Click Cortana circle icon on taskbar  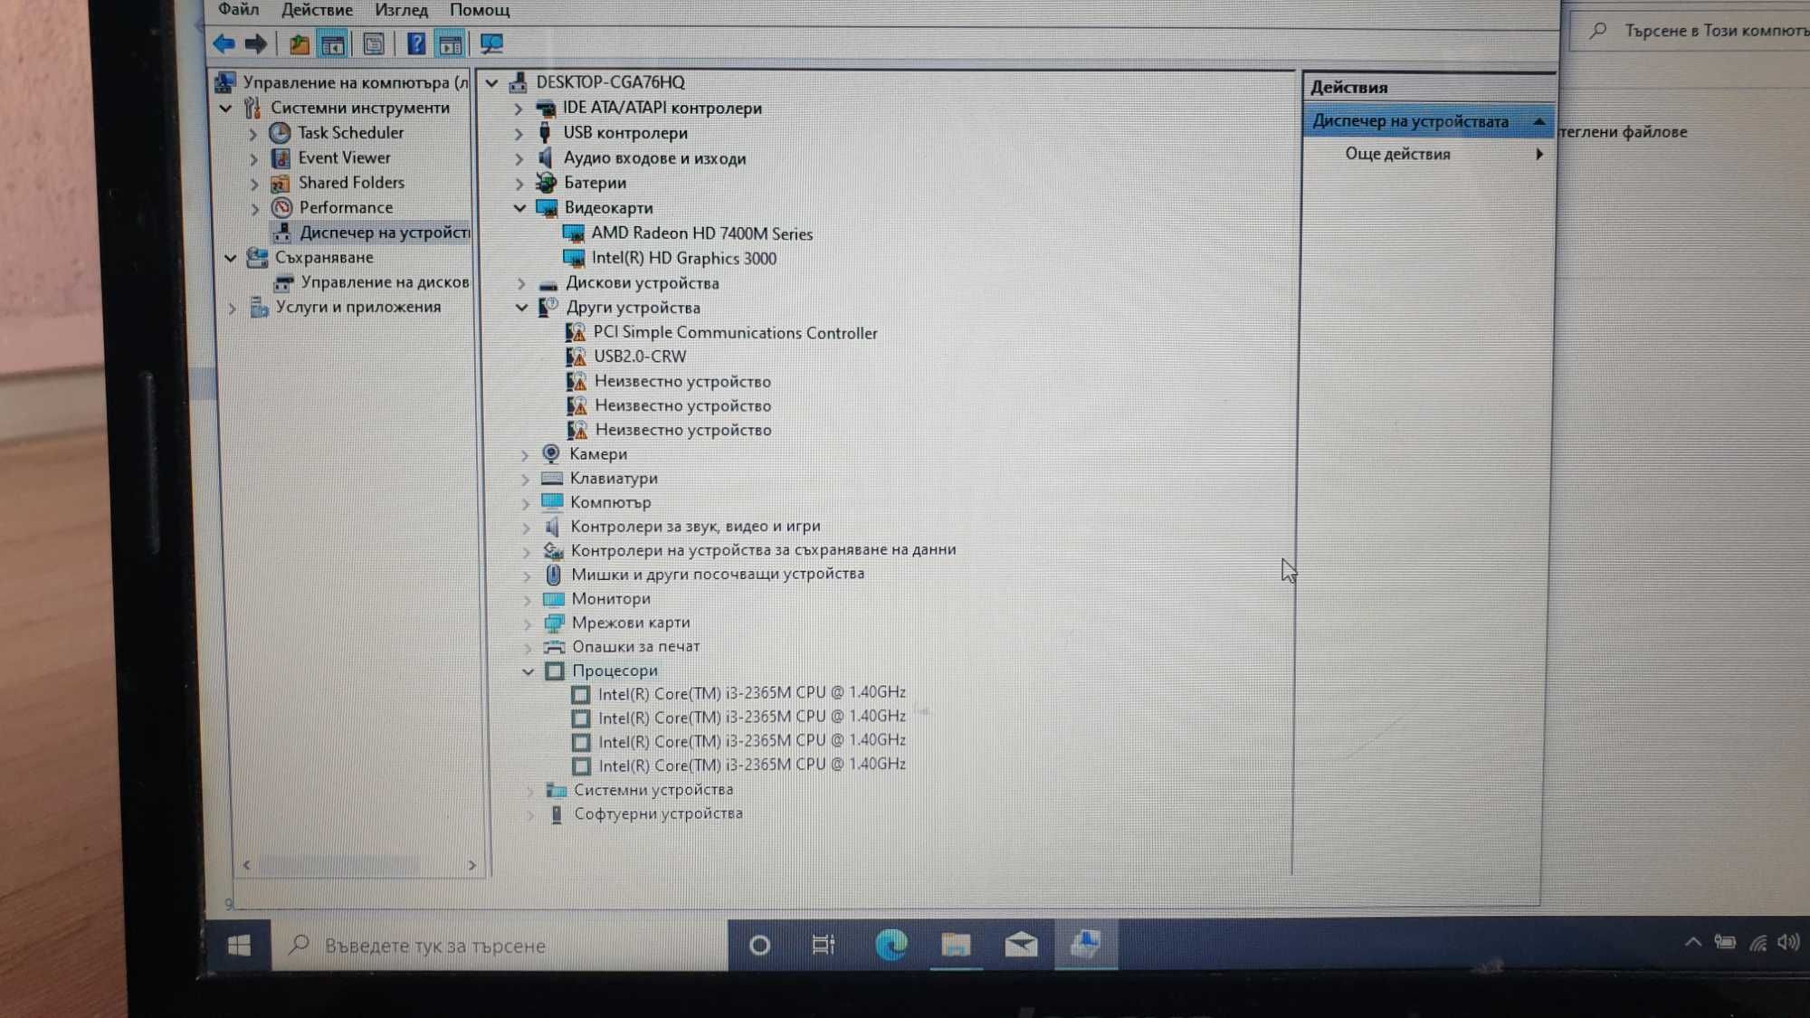click(760, 946)
